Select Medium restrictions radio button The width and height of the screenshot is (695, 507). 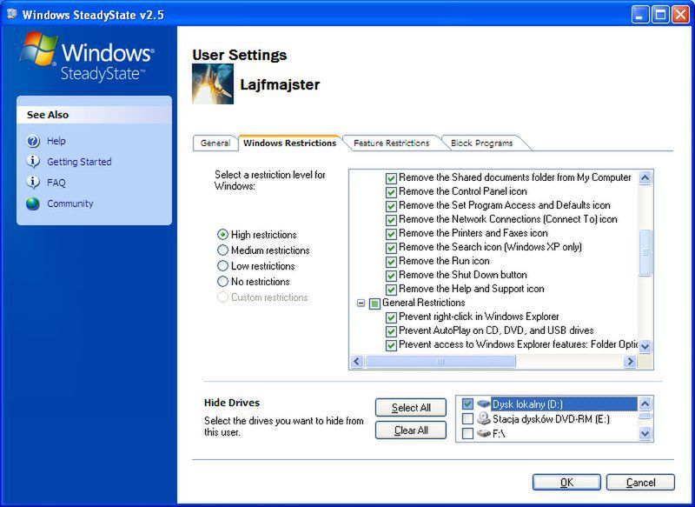[222, 250]
